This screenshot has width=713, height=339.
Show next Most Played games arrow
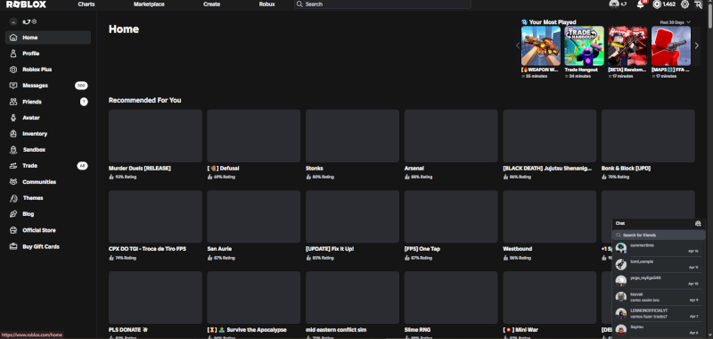pos(697,45)
